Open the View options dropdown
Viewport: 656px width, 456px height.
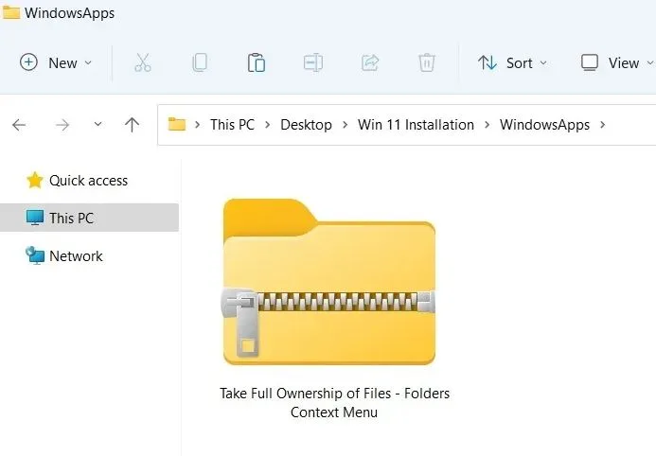[x=617, y=63]
